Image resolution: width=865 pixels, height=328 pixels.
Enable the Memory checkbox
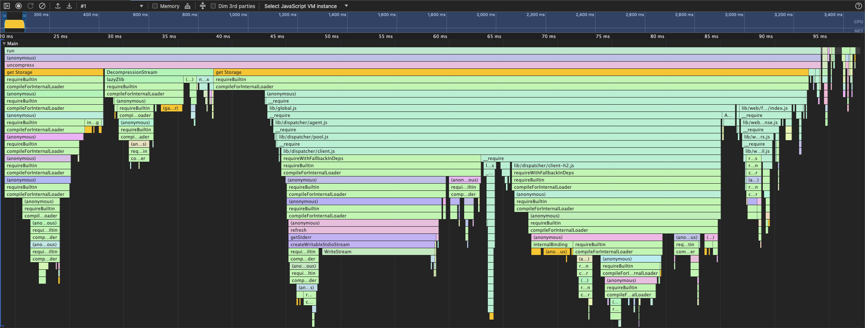155,6
